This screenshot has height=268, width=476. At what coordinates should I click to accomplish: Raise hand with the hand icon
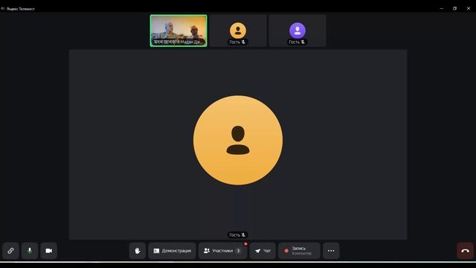(137, 251)
